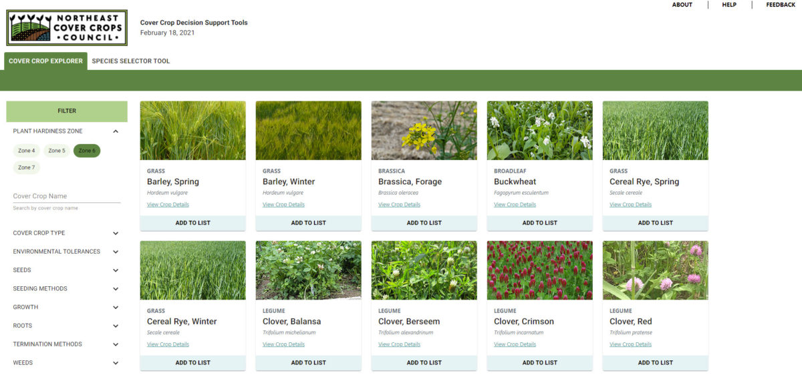Focus the Cover Crop Name search field

click(67, 196)
